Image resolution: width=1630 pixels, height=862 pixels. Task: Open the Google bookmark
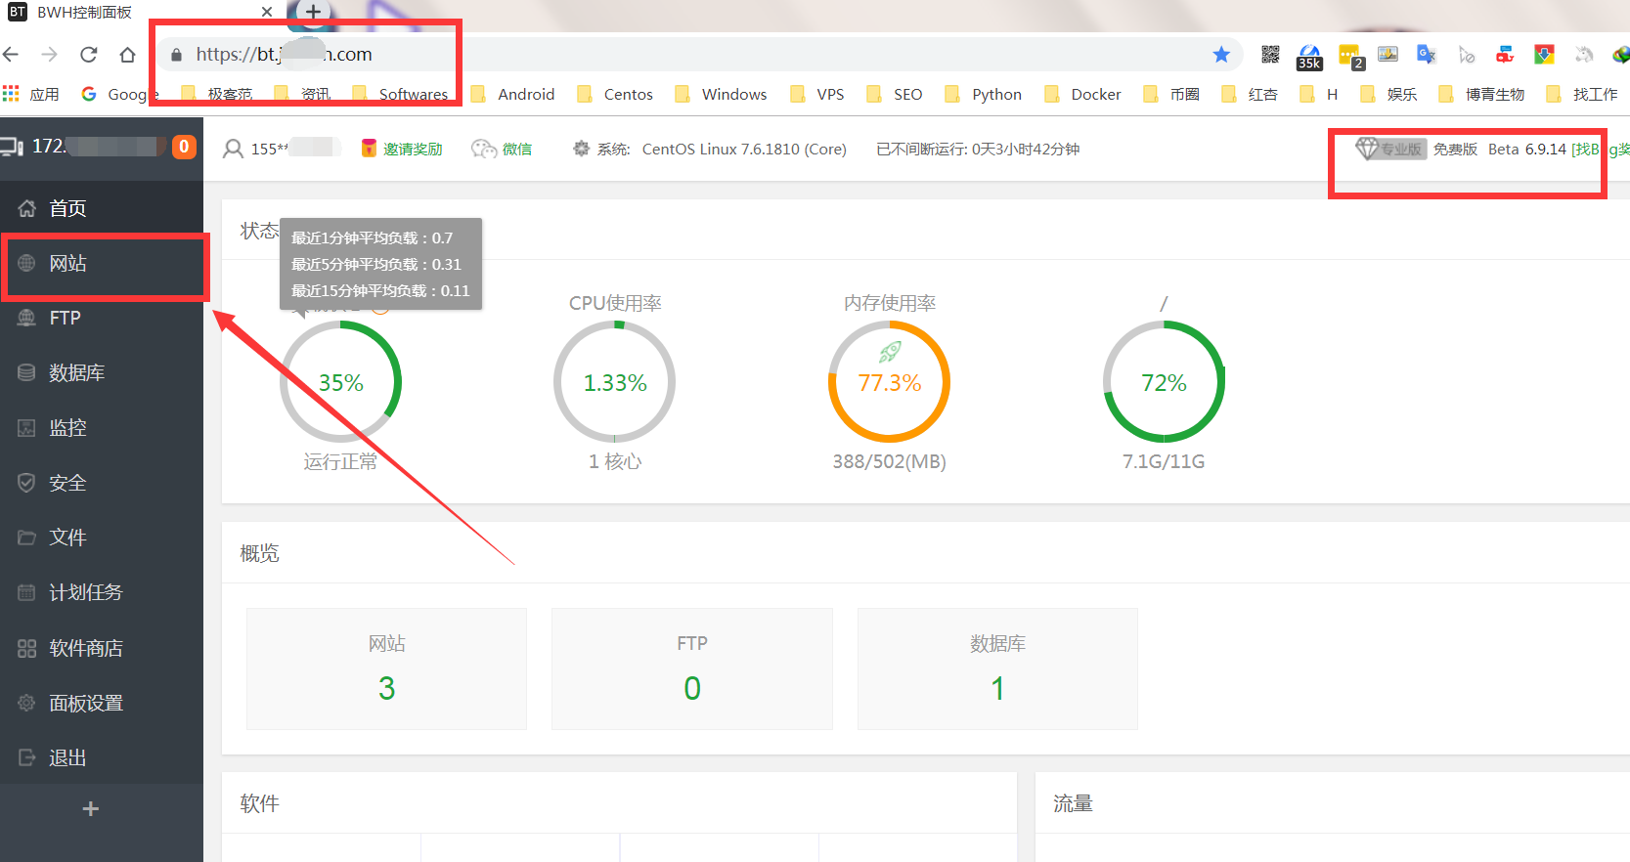pos(119,94)
